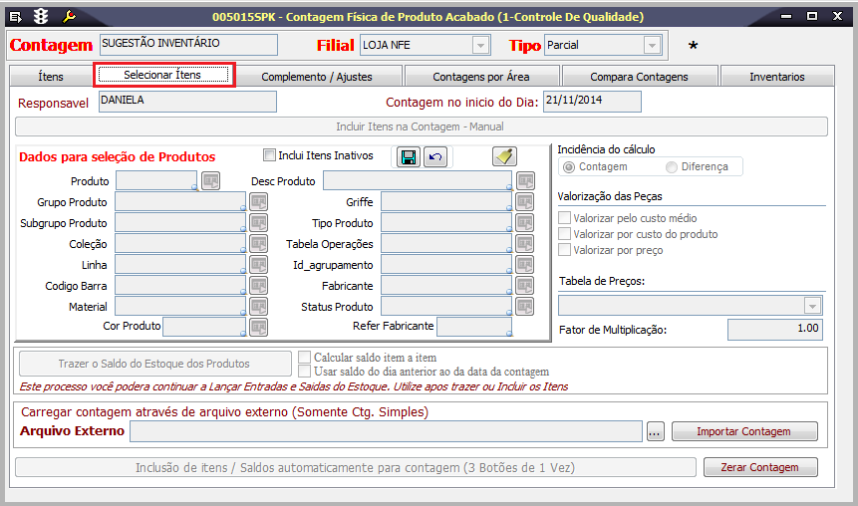Open lookup icon next to Tabela Operações field

[525, 243]
